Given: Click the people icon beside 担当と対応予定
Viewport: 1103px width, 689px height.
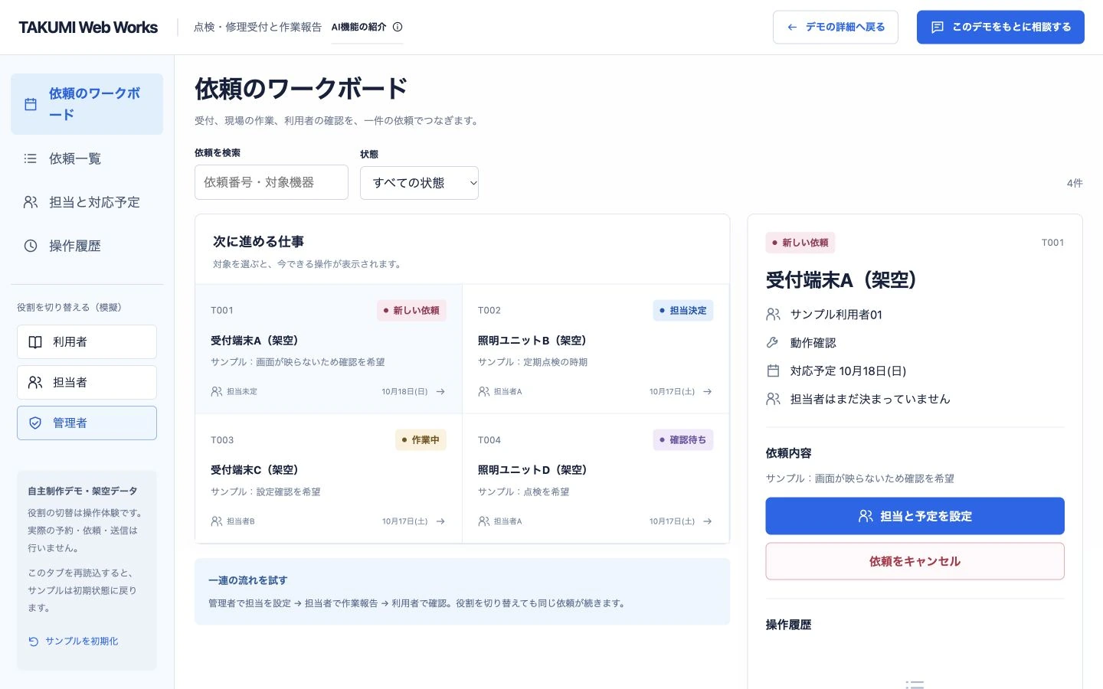Looking at the screenshot, I should pyautogui.click(x=31, y=202).
